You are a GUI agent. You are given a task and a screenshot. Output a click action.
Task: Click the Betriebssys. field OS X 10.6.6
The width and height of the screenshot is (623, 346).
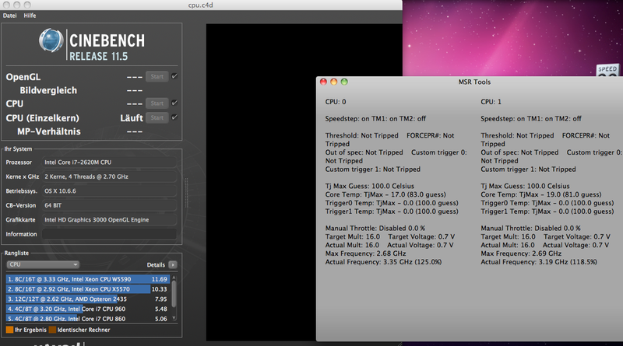(x=109, y=190)
